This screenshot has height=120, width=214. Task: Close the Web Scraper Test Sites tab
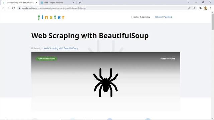point(74,3)
